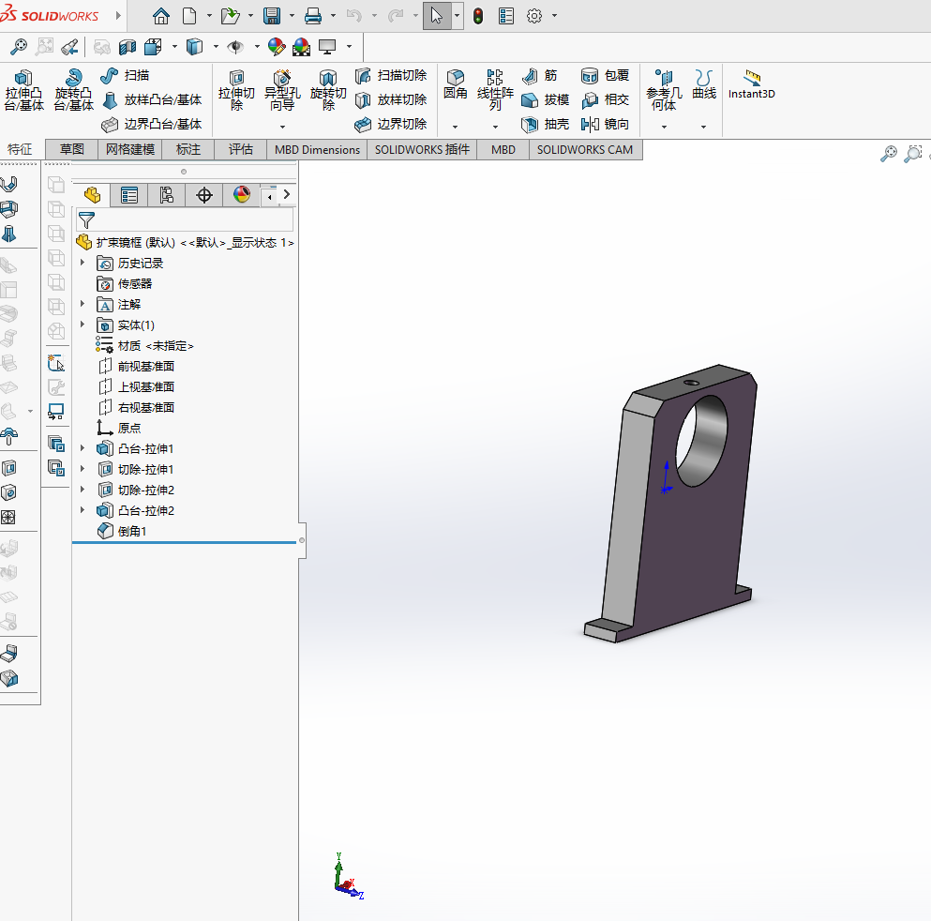
Task: Expand the 注解 tree node
Action: (x=83, y=304)
